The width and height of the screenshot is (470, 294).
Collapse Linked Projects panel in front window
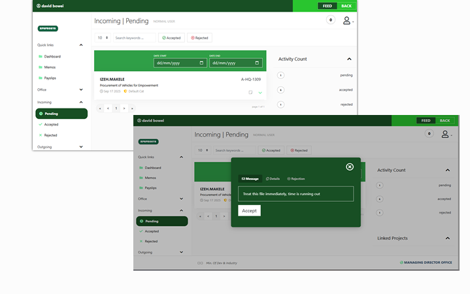448,238
